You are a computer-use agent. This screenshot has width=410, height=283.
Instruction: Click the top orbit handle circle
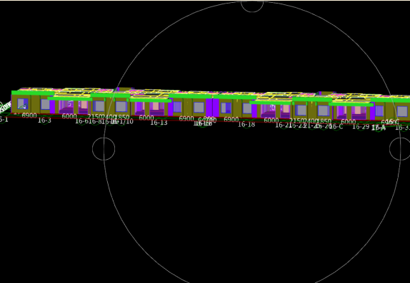[252, 5]
